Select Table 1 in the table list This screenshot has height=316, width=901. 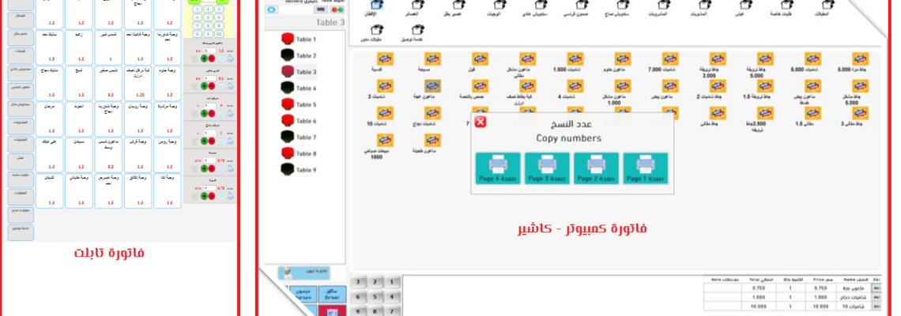click(299, 39)
